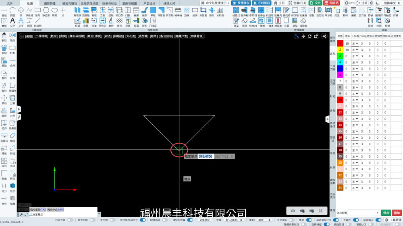Open the 渲染与视图 ribbon tab
Viewport: 403px width, 226px height.
(x=129, y=3)
